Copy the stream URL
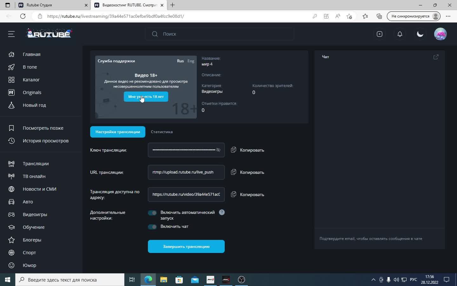 point(248,172)
